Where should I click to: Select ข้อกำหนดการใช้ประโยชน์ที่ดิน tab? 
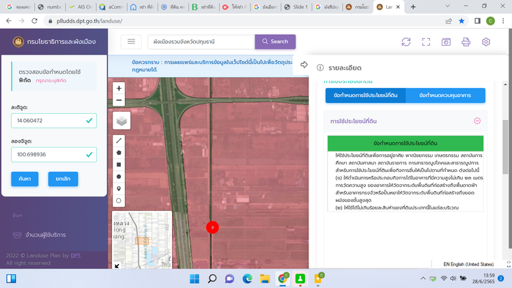pyautogui.click(x=365, y=96)
